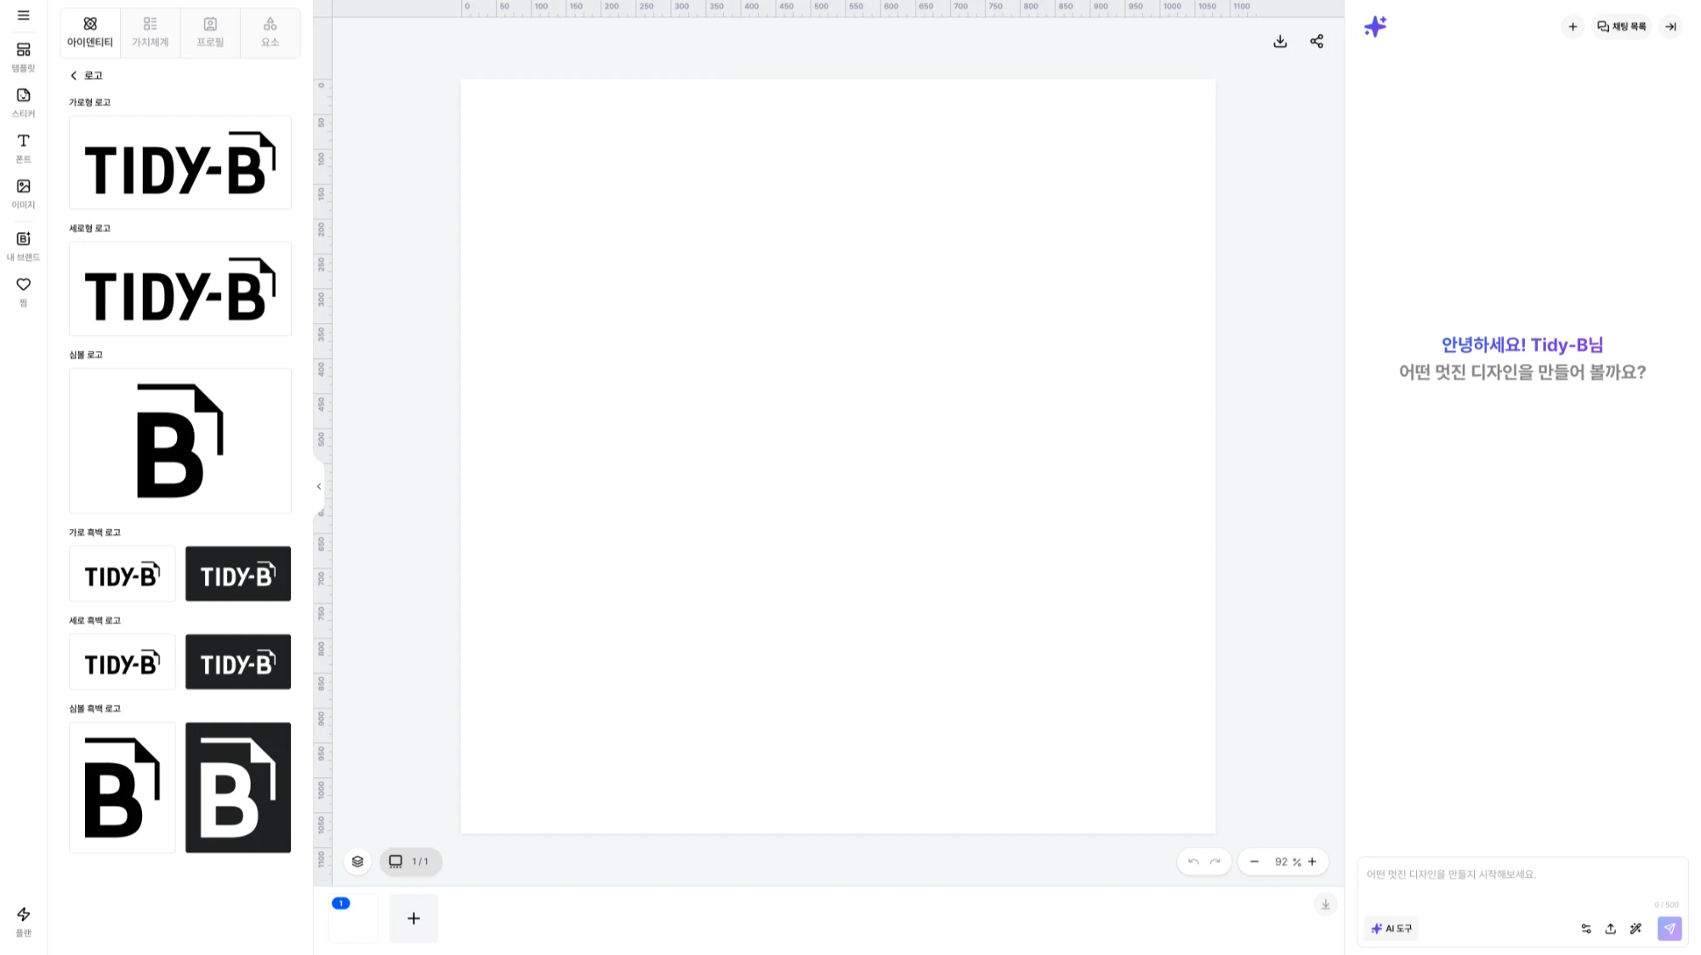
Task: Collapse the left side panel
Action: 319,486
